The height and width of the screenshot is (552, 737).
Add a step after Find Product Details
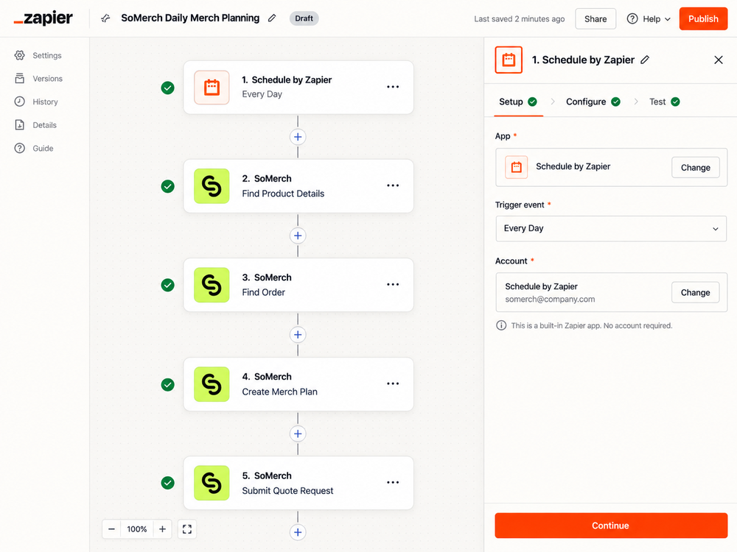coord(298,236)
